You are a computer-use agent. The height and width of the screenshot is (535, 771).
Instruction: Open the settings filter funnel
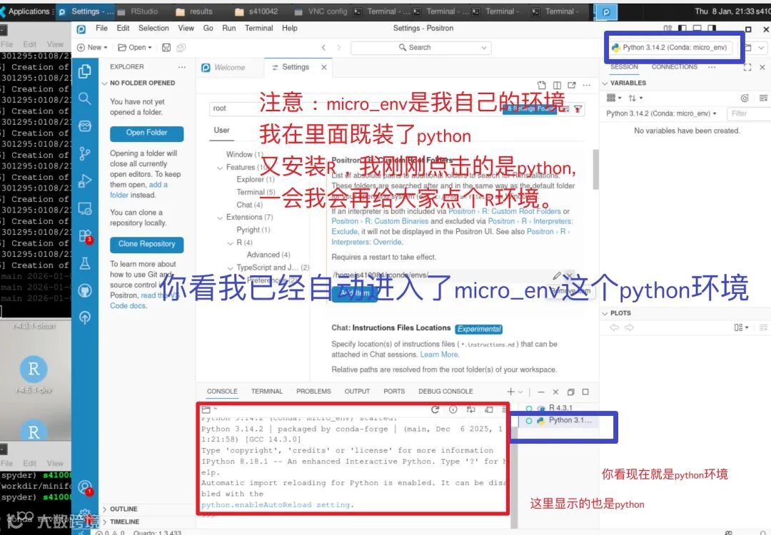coord(578,108)
